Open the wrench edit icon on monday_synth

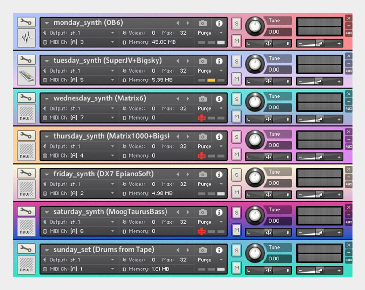(26, 22)
